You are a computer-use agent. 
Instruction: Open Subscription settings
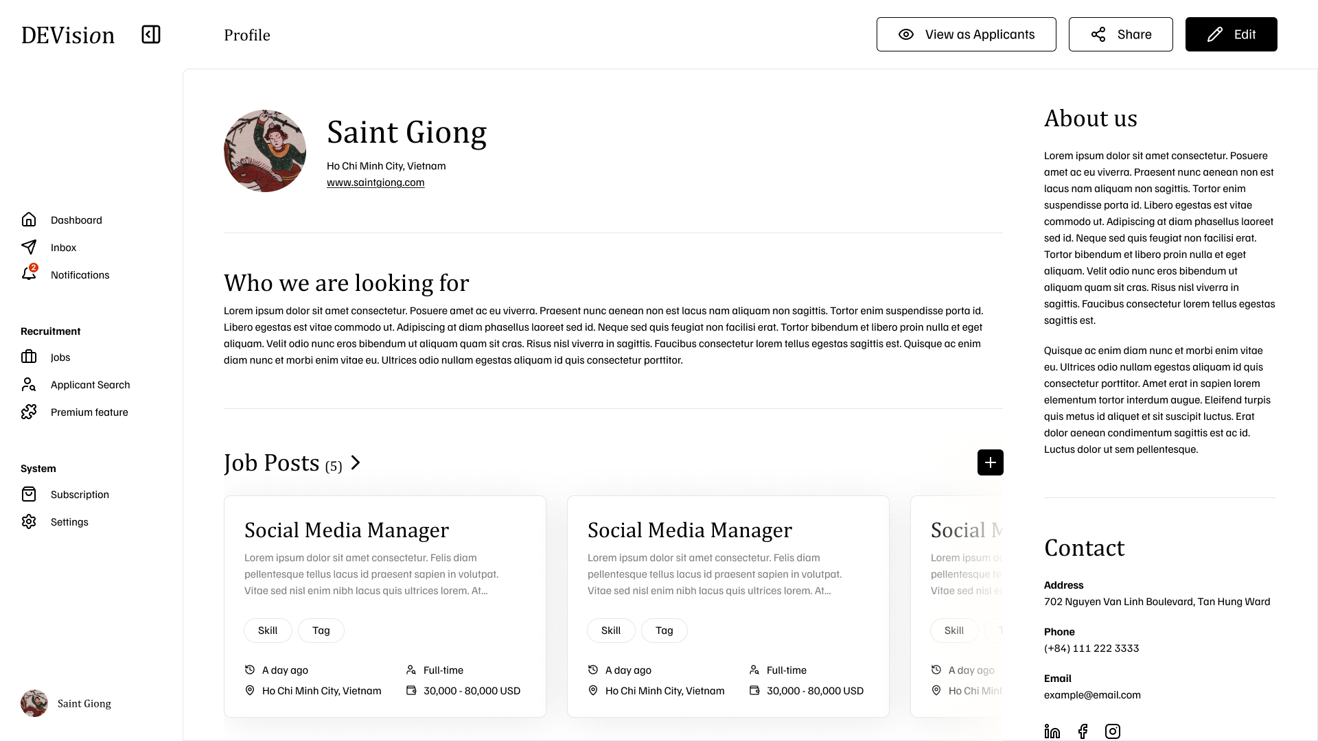[80, 494]
